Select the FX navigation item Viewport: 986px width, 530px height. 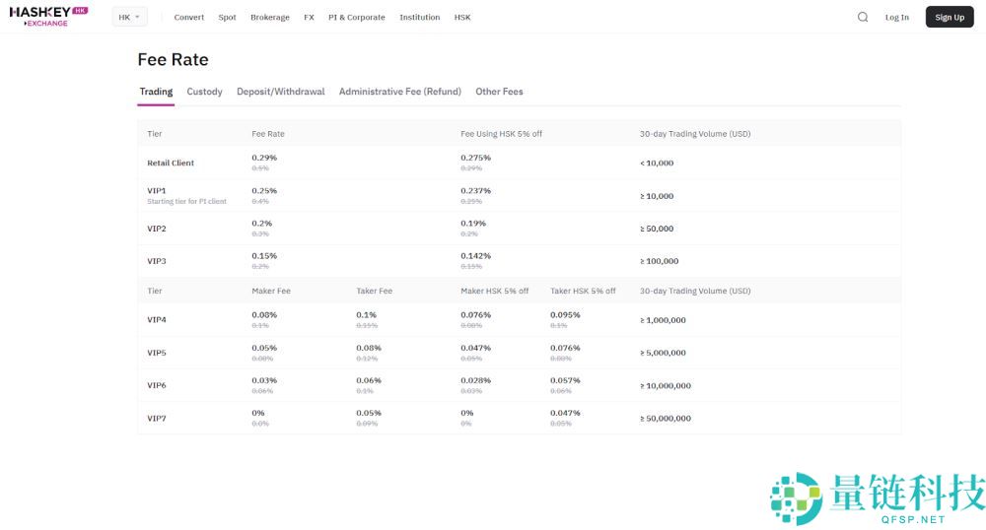click(309, 18)
